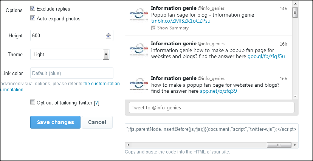Viewport: 313px width, 161px height.
Task: Click the Link color input field
Action: click(72, 73)
